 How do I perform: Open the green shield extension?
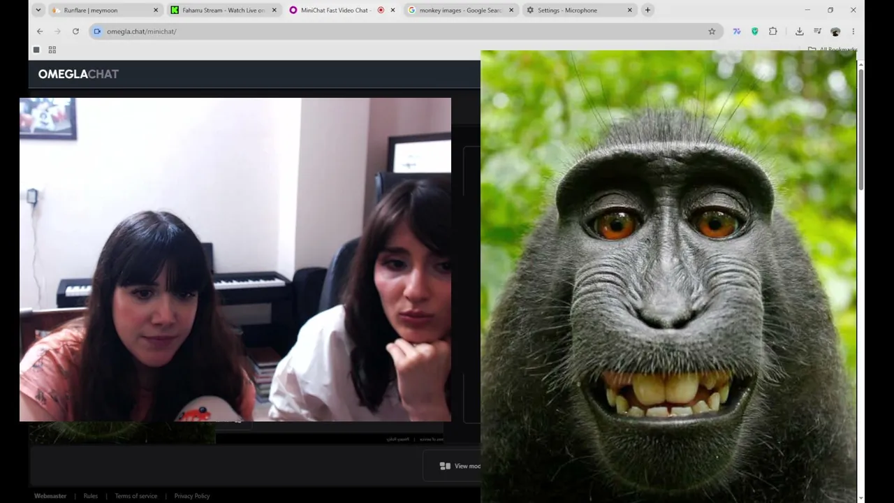tap(755, 31)
